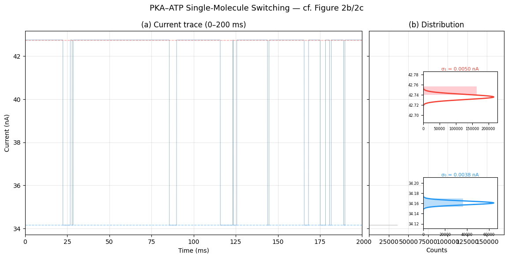Image resolution: width=508 pixels, height=258 pixels.
Task: Select the blue σ₀ = 0.0038 nA annotation
Action: coord(460,175)
